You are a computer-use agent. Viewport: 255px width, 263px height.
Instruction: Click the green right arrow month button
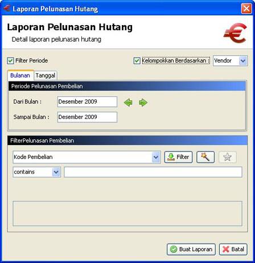(143, 102)
